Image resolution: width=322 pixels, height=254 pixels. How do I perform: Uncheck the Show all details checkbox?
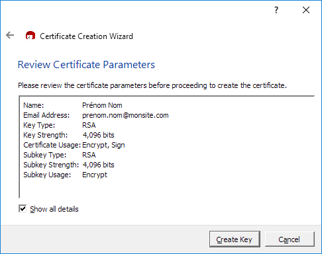(23, 208)
